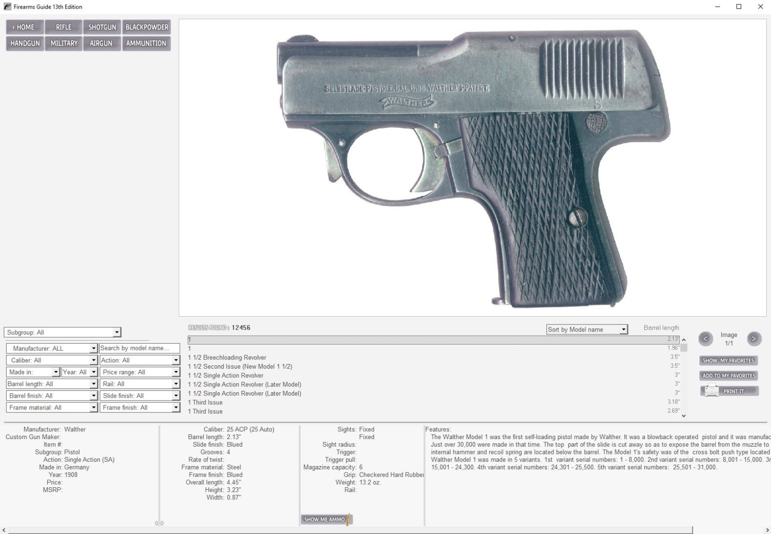The image size is (771, 534).
Task: Open the Home category
Action: 25,27
